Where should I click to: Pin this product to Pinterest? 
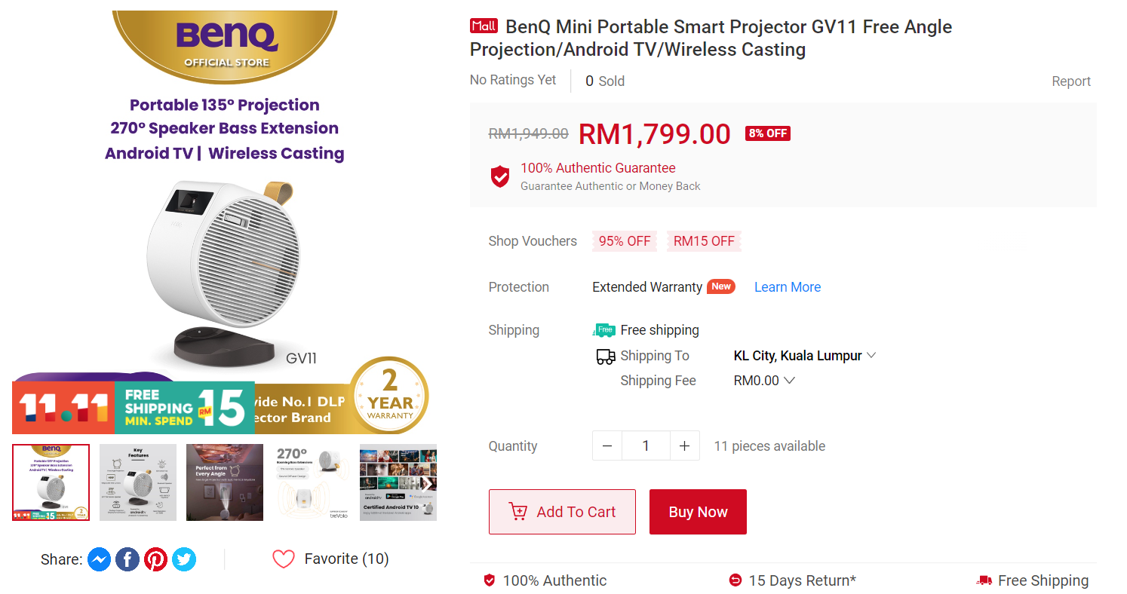[x=155, y=559]
